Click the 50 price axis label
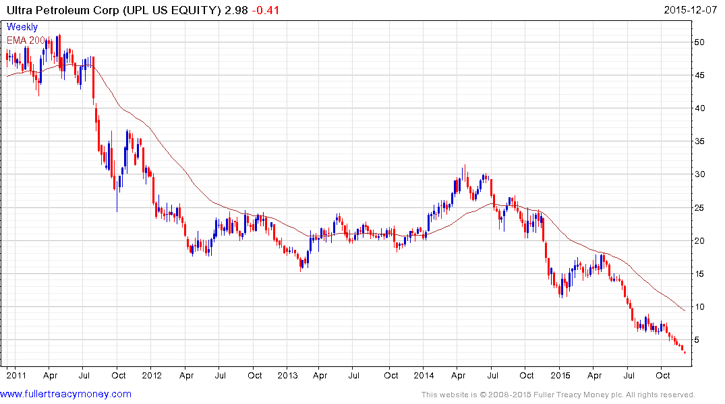 [699, 42]
